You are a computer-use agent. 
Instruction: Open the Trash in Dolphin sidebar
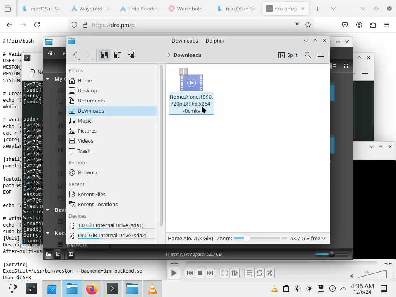click(113, 151)
